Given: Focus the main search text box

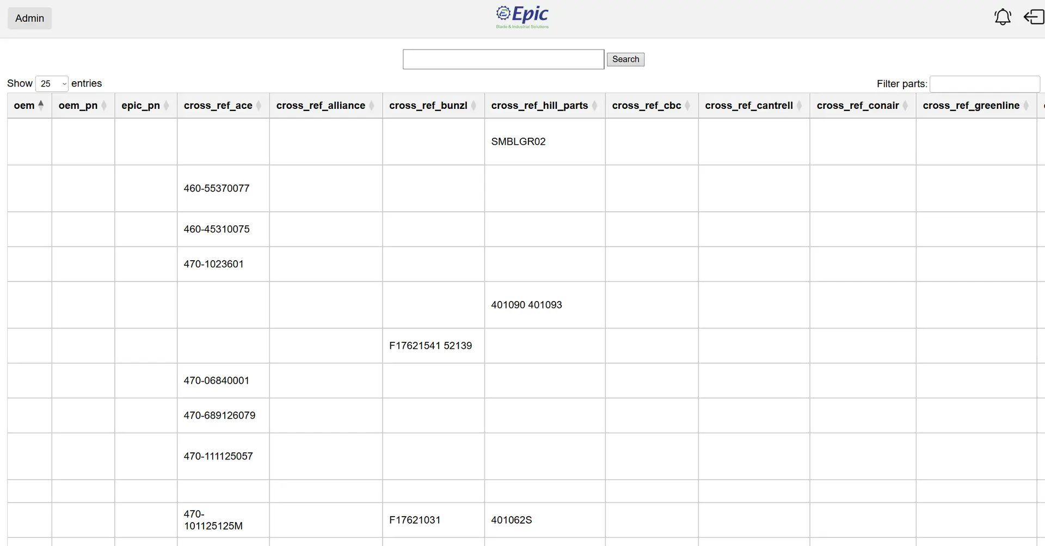Looking at the screenshot, I should click(503, 59).
